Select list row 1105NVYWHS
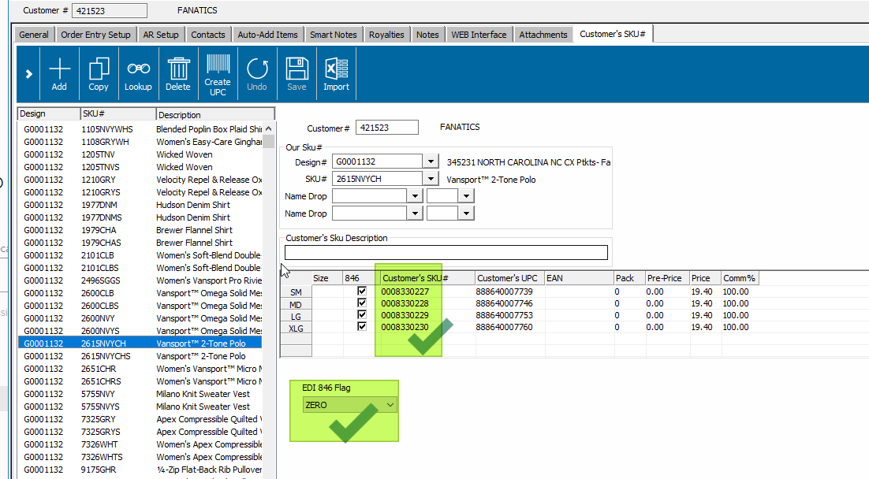869x479 pixels. pyautogui.click(x=140, y=129)
